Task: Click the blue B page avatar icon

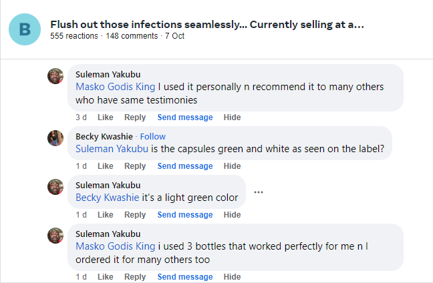Action: click(25, 30)
